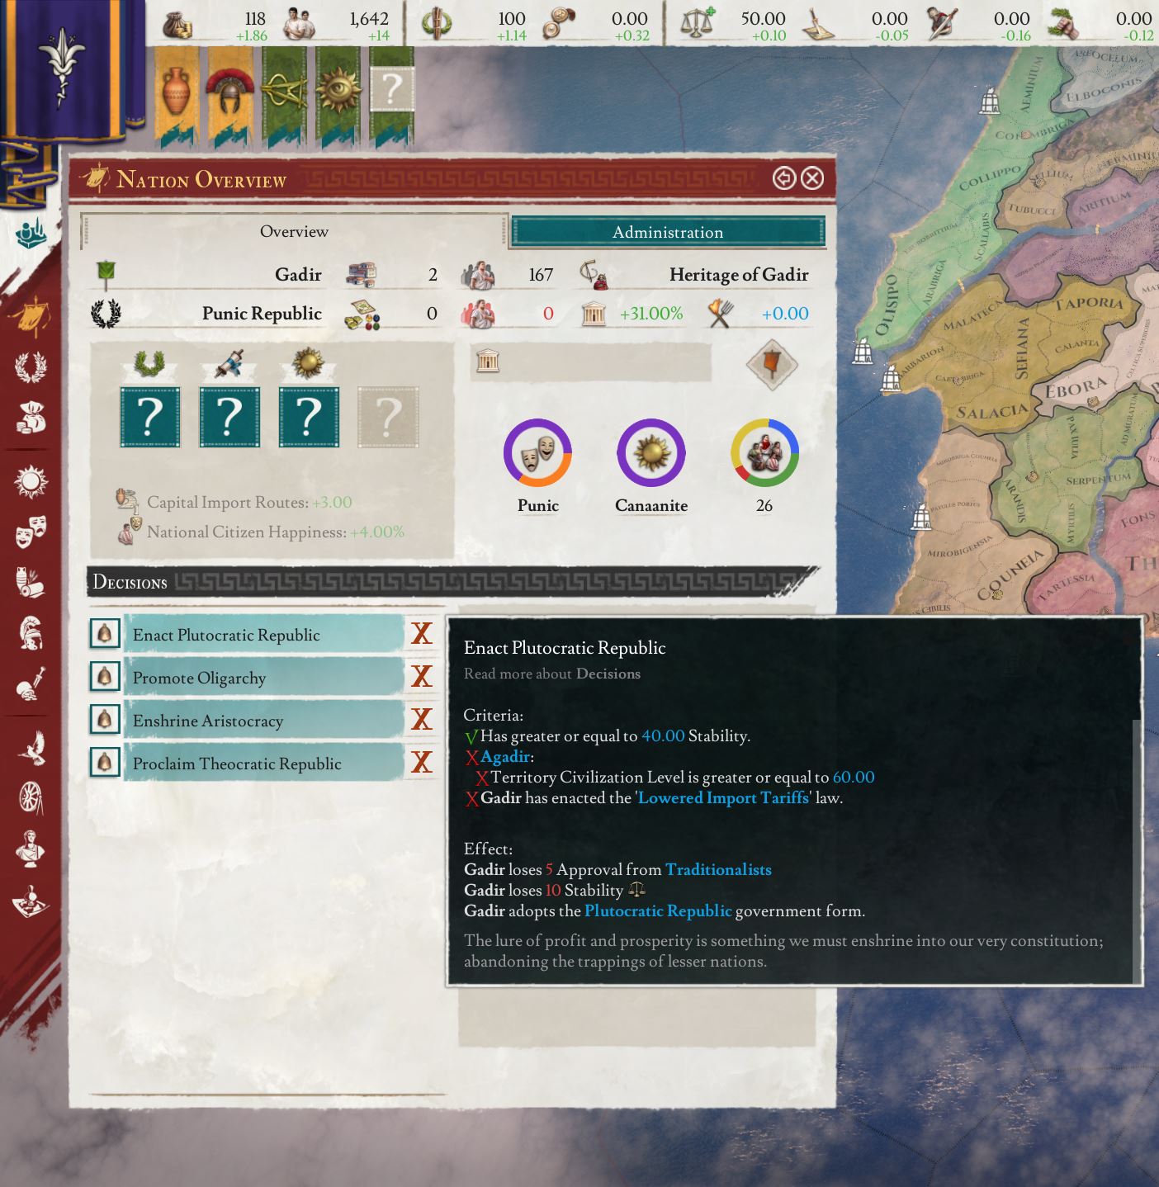Open the Plutocratic Republic link in the tooltip
This screenshot has height=1187, width=1159.
[x=658, y=911]
